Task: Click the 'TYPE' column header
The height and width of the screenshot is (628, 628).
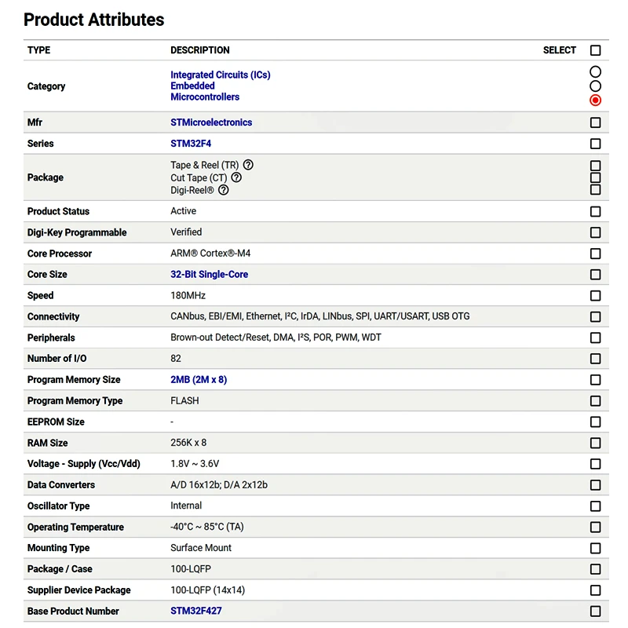Action: [38, 50]
